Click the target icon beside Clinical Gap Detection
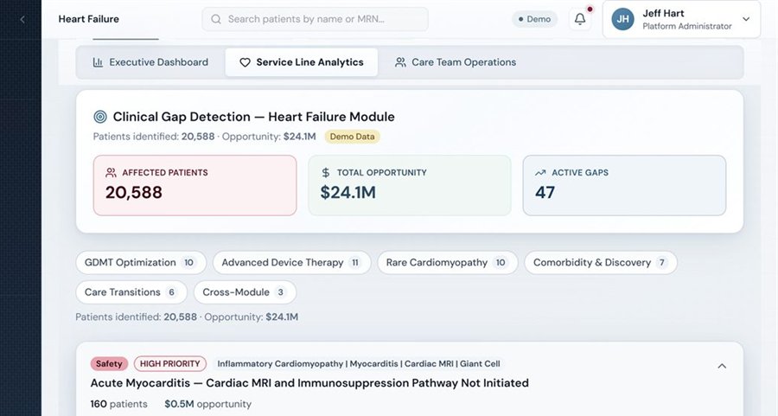Screen dimensions: 778x416 pyautogui.click(x=100, y=117)
